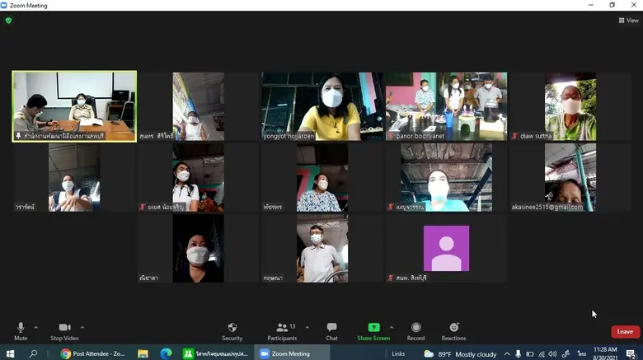Open Microsoft Edge from the taskbar
This screenshot has width=643, height=360.
pyautogui.click(x=166, y=353)
